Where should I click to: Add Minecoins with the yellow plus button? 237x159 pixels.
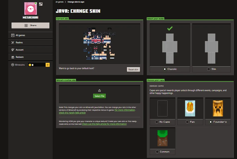point(48,65)
